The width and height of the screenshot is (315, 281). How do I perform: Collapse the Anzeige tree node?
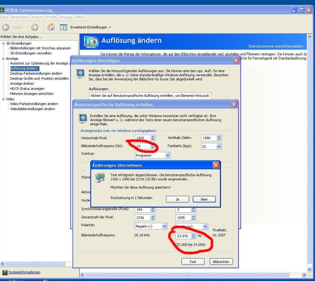pyautogui.click(x=3, y=59)
